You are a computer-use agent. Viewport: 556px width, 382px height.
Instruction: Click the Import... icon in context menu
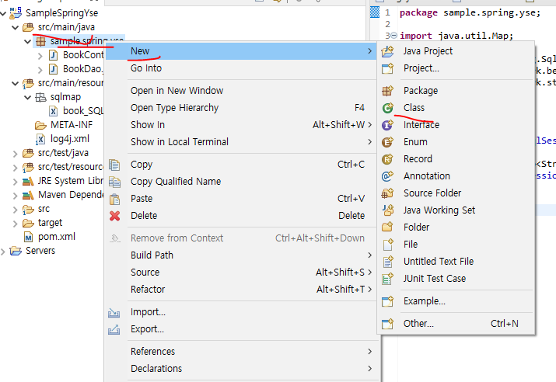pyautogui.click(x=114, y=313)
